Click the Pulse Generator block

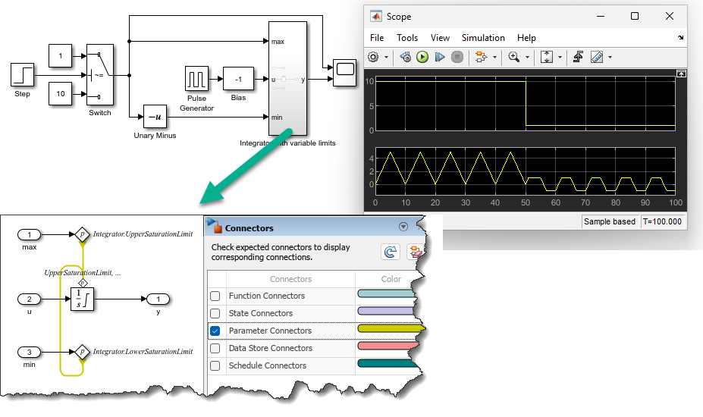click(196, 79)
